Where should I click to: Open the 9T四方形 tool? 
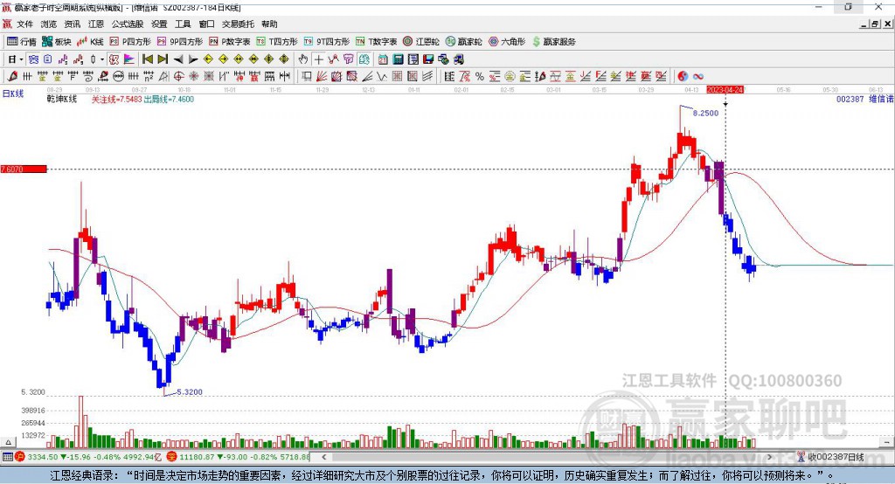(x=327, y=42)
